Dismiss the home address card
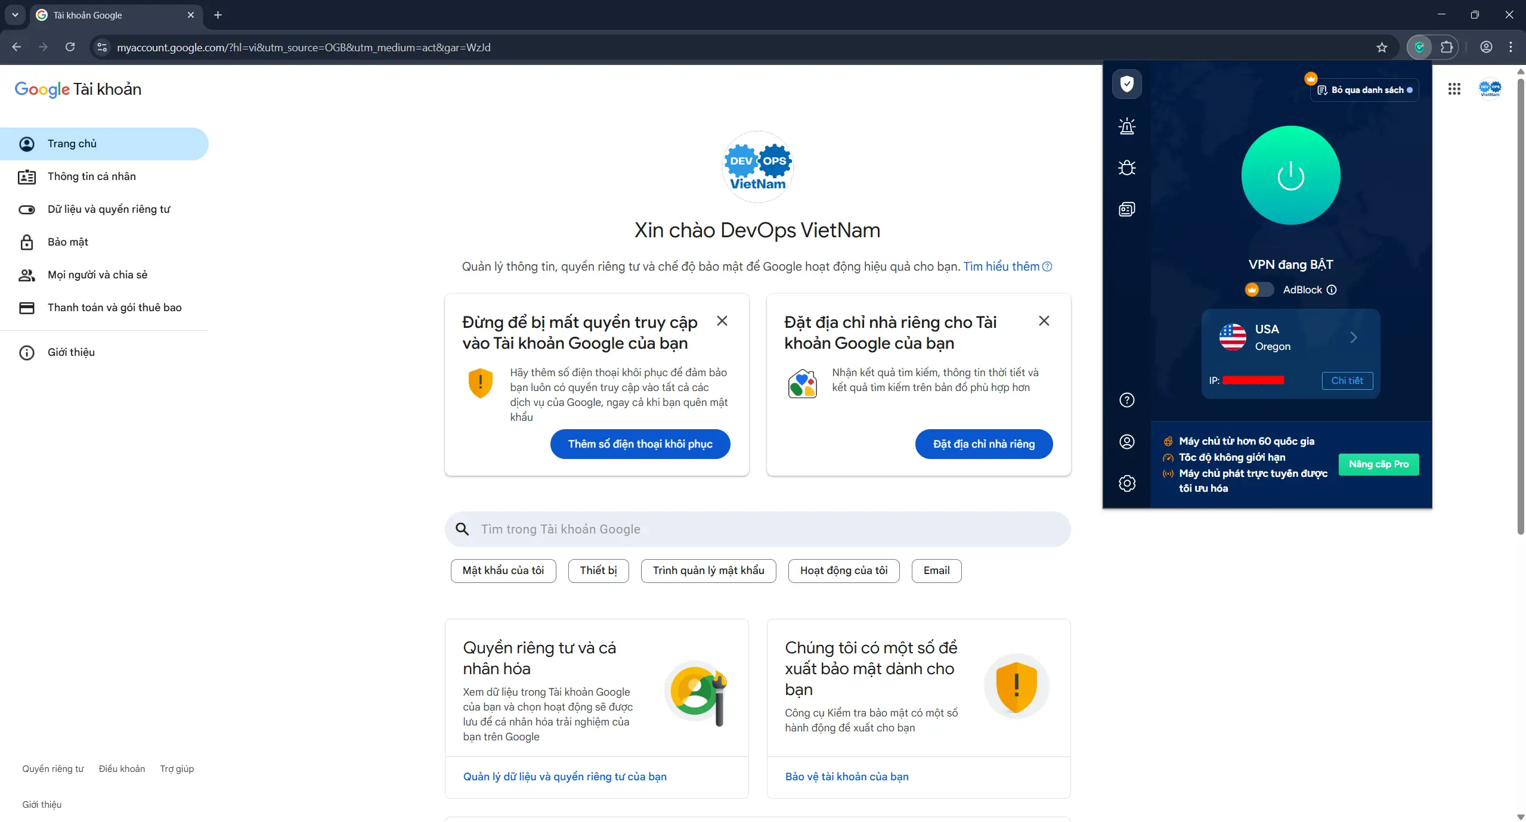The image size is (1526, 822). pyautogui.click(x=1044, y=321)
